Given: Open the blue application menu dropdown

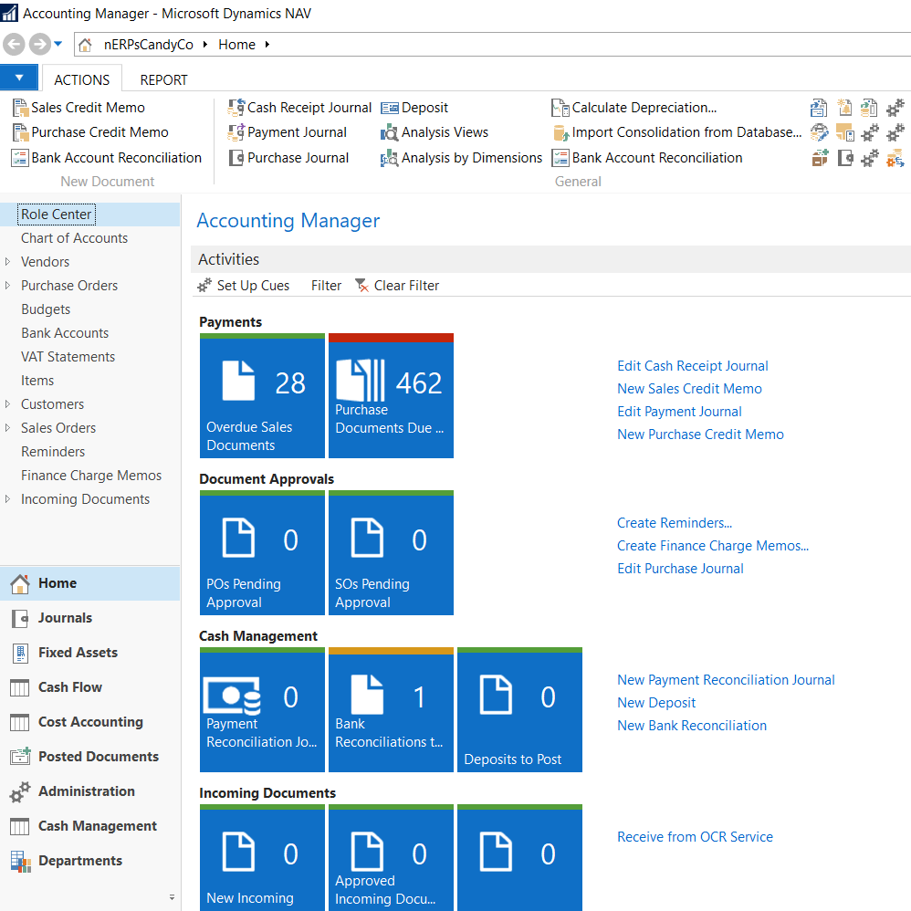Looking at the screenshot, I should point(19,79).
